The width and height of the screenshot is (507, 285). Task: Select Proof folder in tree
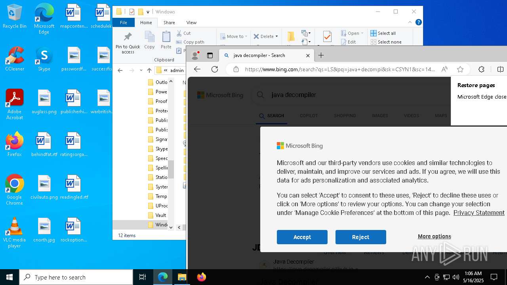(x=157, y=101)
